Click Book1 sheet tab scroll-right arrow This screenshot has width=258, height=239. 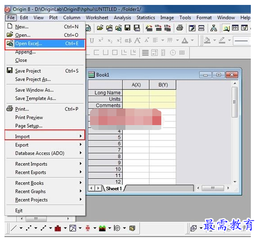click(98, 188)
